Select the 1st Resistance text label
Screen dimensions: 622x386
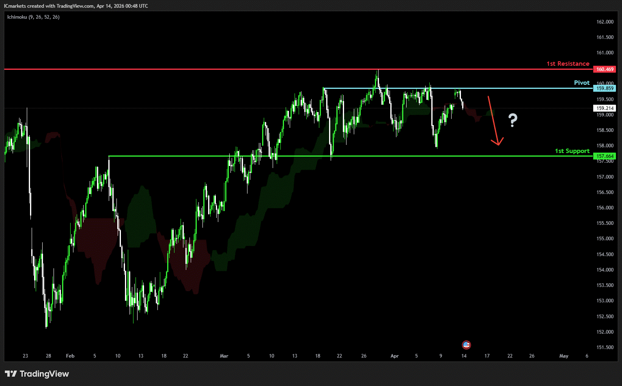coord(568,64)
